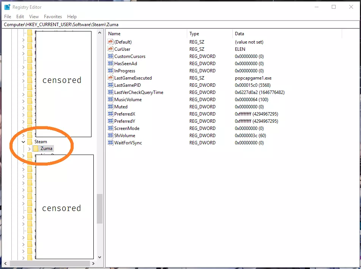The image size is (361, 269).
Task: Click the tree horizontal scrollbar thumb
Action: 50,263
